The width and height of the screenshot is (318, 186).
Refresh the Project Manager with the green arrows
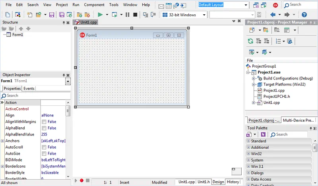(x=250, y=41)
